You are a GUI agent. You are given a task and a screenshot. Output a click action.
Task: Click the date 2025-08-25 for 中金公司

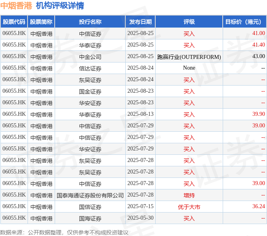point(140,56)
